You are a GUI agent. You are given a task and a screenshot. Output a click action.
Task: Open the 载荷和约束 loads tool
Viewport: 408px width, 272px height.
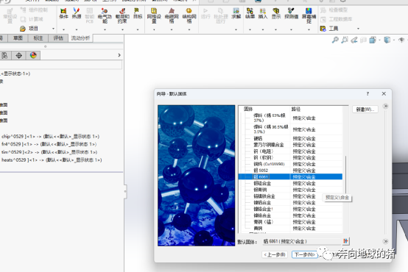click(122, 15)
